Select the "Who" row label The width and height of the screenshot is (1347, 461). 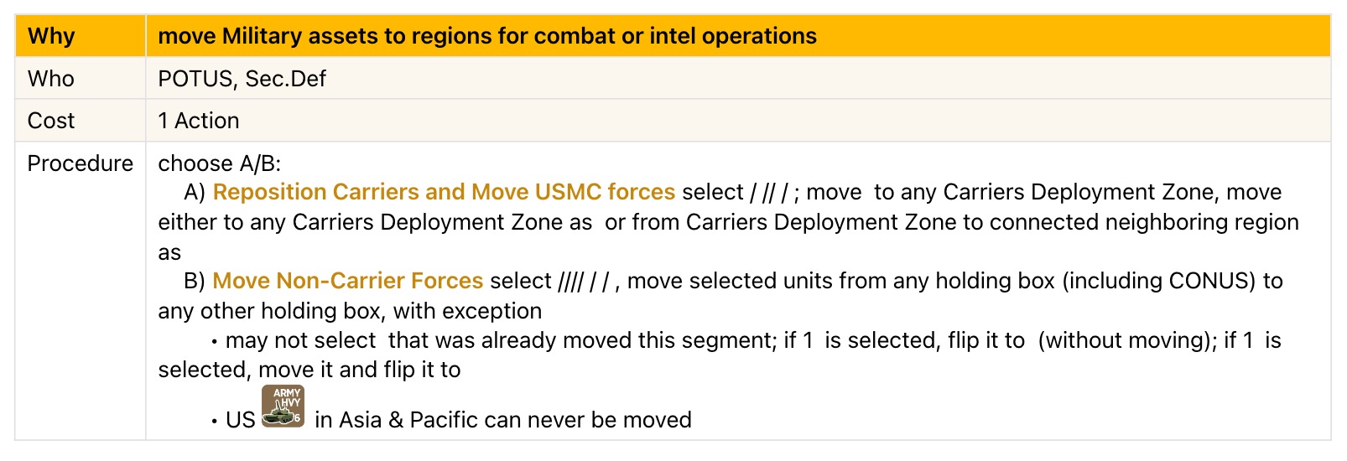[x=51, y=79]
